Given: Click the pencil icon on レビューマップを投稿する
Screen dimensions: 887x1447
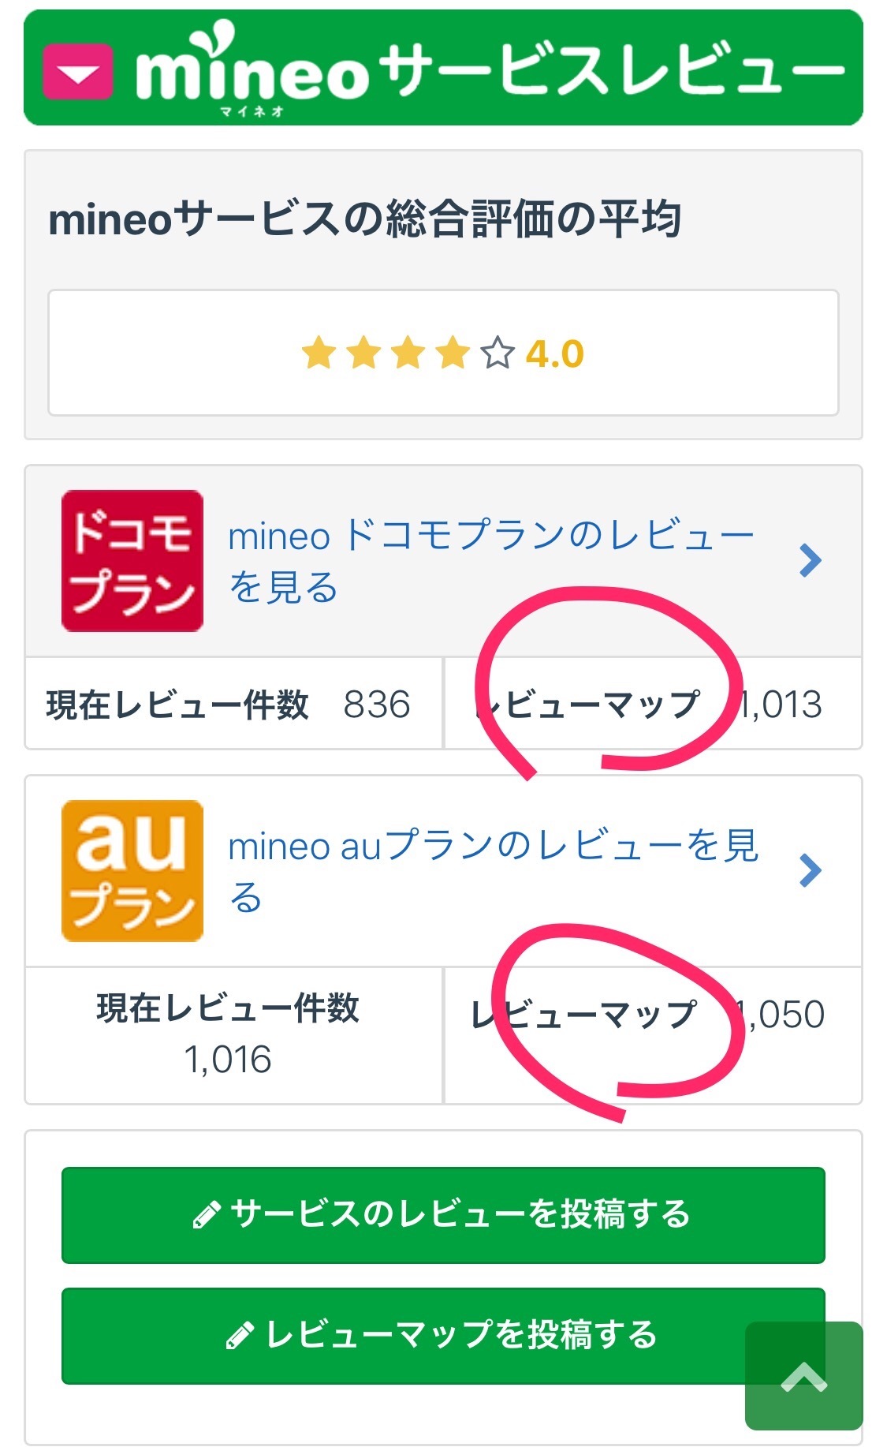Looking at the screenshot, I should point(240,1336).
